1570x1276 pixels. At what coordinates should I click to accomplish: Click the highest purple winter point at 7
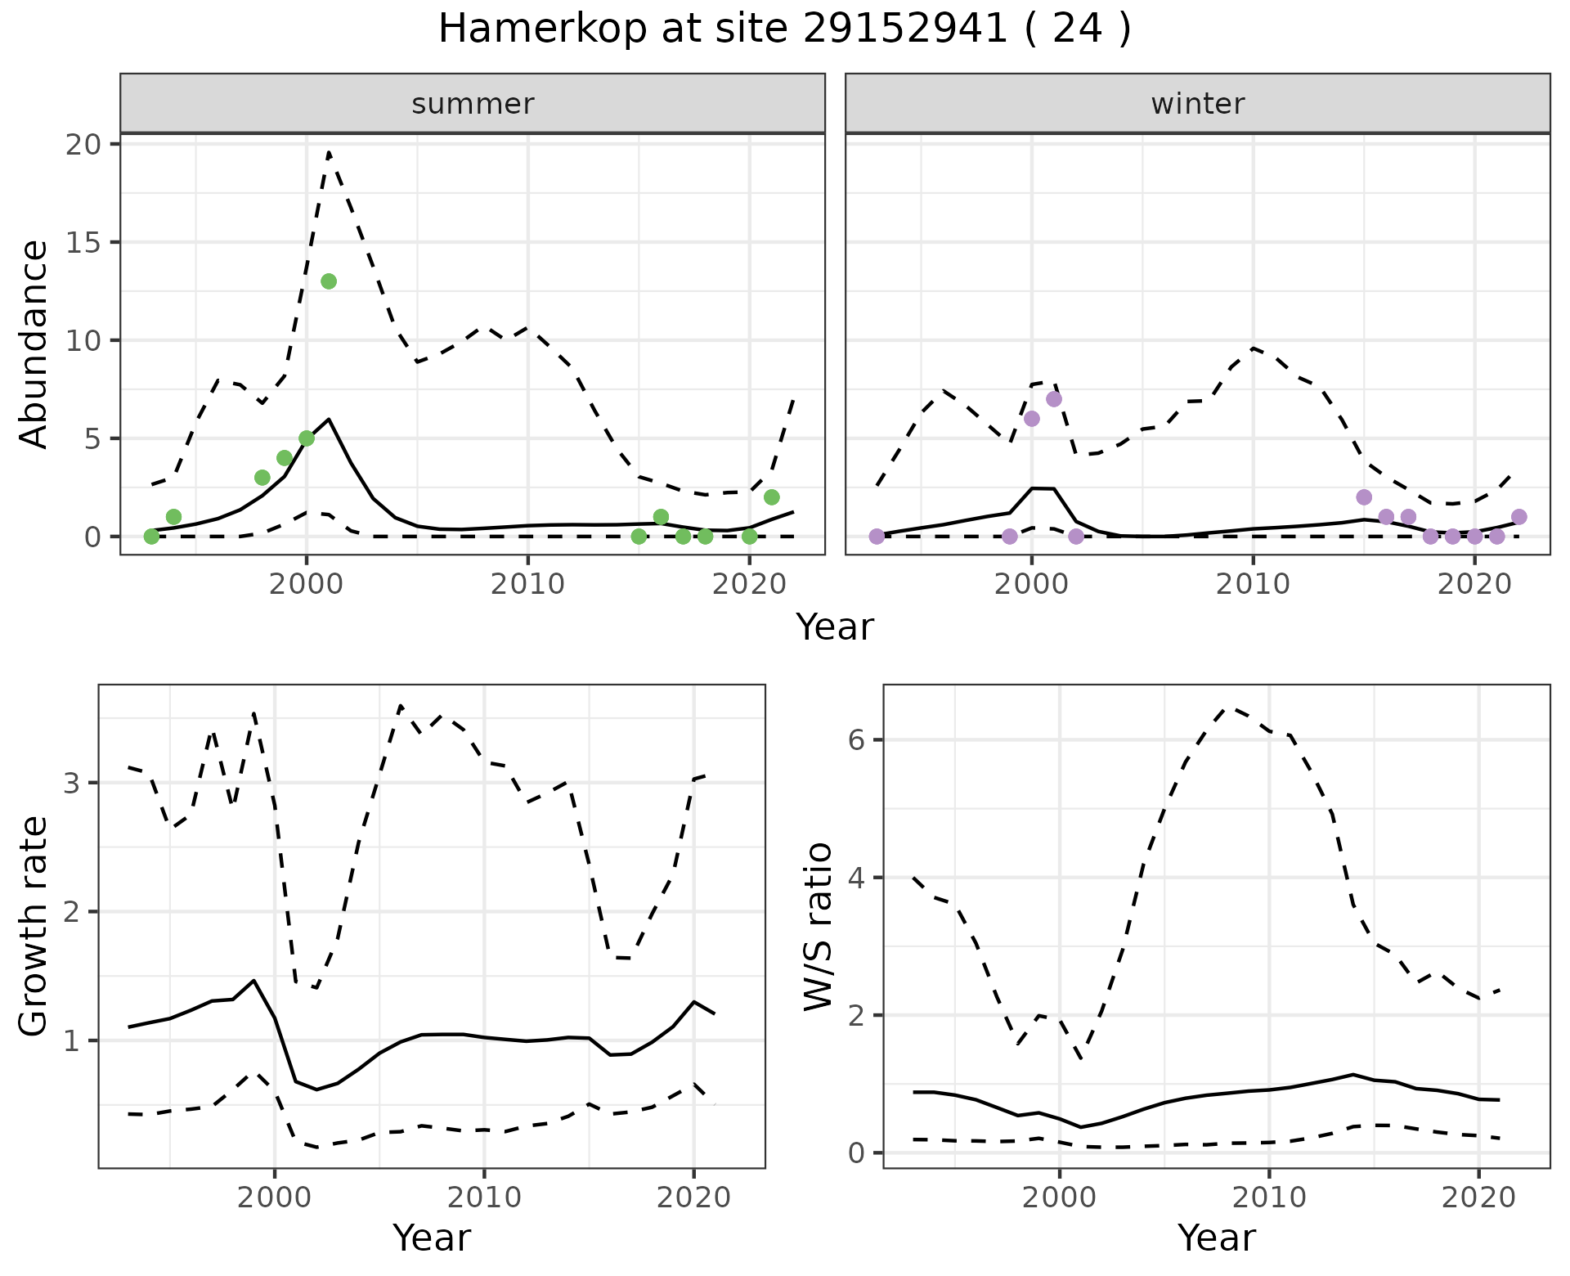[1054, 399]
